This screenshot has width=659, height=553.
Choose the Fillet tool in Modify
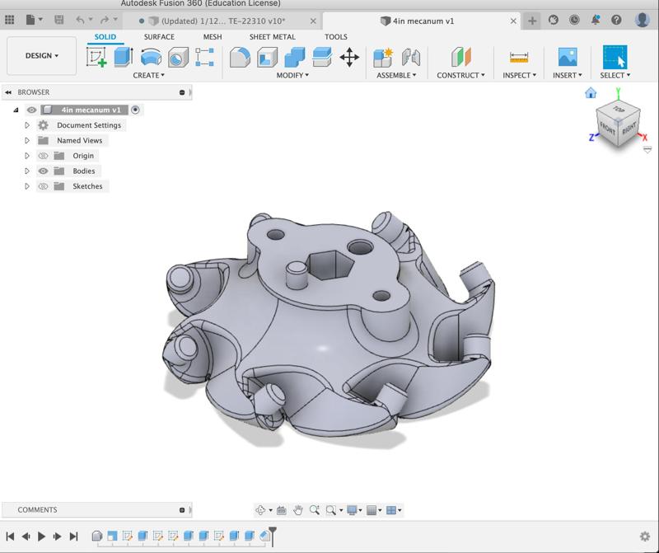240,57
